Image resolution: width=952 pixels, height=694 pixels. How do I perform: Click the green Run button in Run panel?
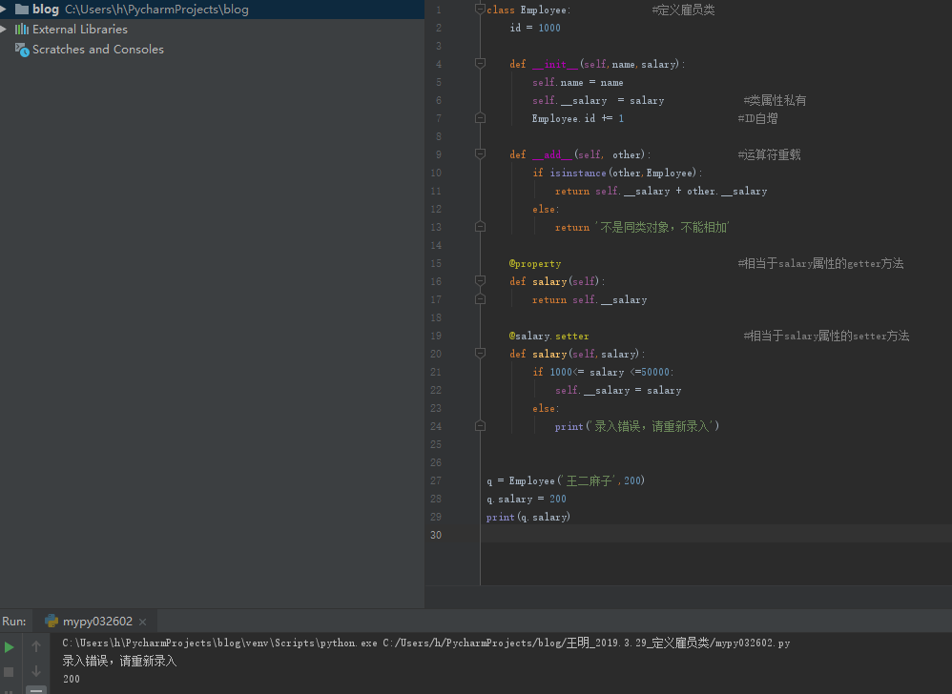[x=10, y=647]
